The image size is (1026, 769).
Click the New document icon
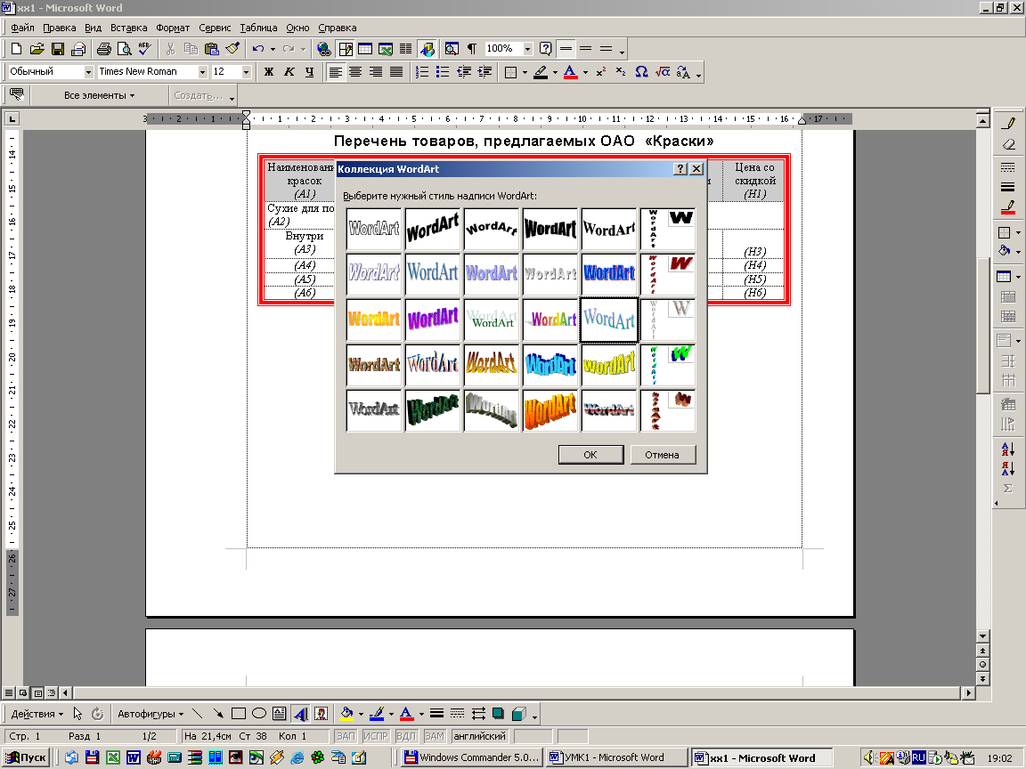tap(16, 48)
